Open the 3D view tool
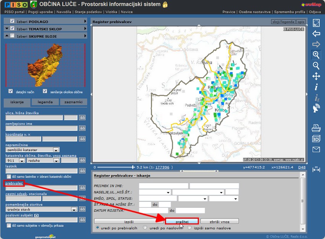The height and width of the screenshot is (239, 325). coord(316,138)
